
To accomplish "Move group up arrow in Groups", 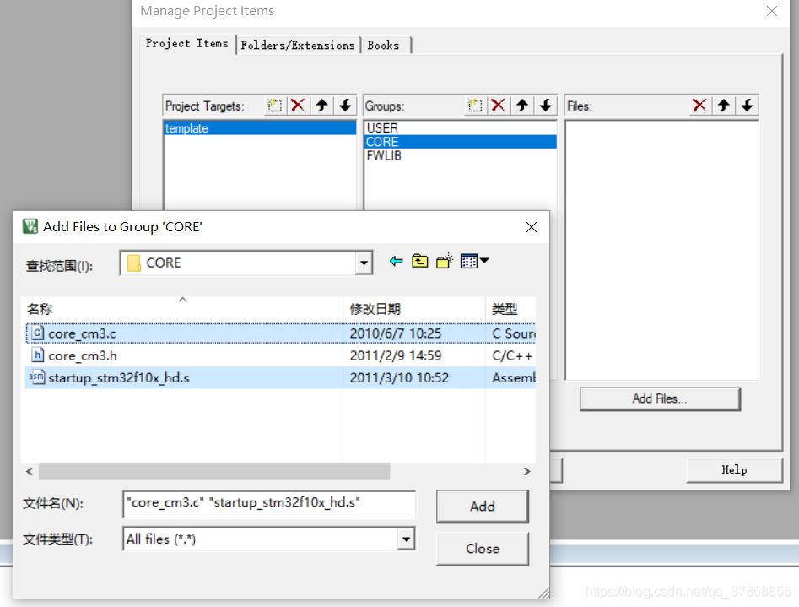I will (521, 106).
